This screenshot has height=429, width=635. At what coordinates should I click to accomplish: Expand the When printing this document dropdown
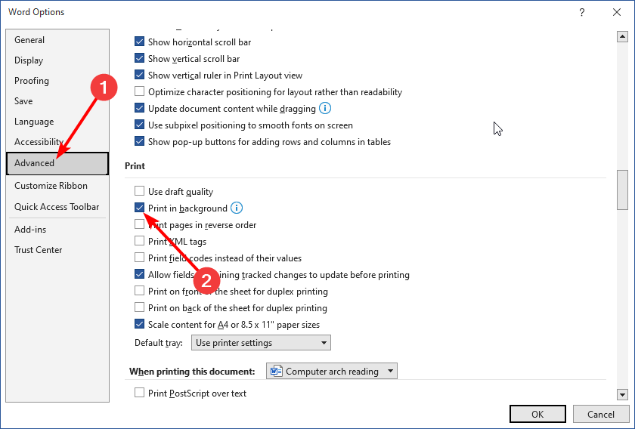(332, 371)
